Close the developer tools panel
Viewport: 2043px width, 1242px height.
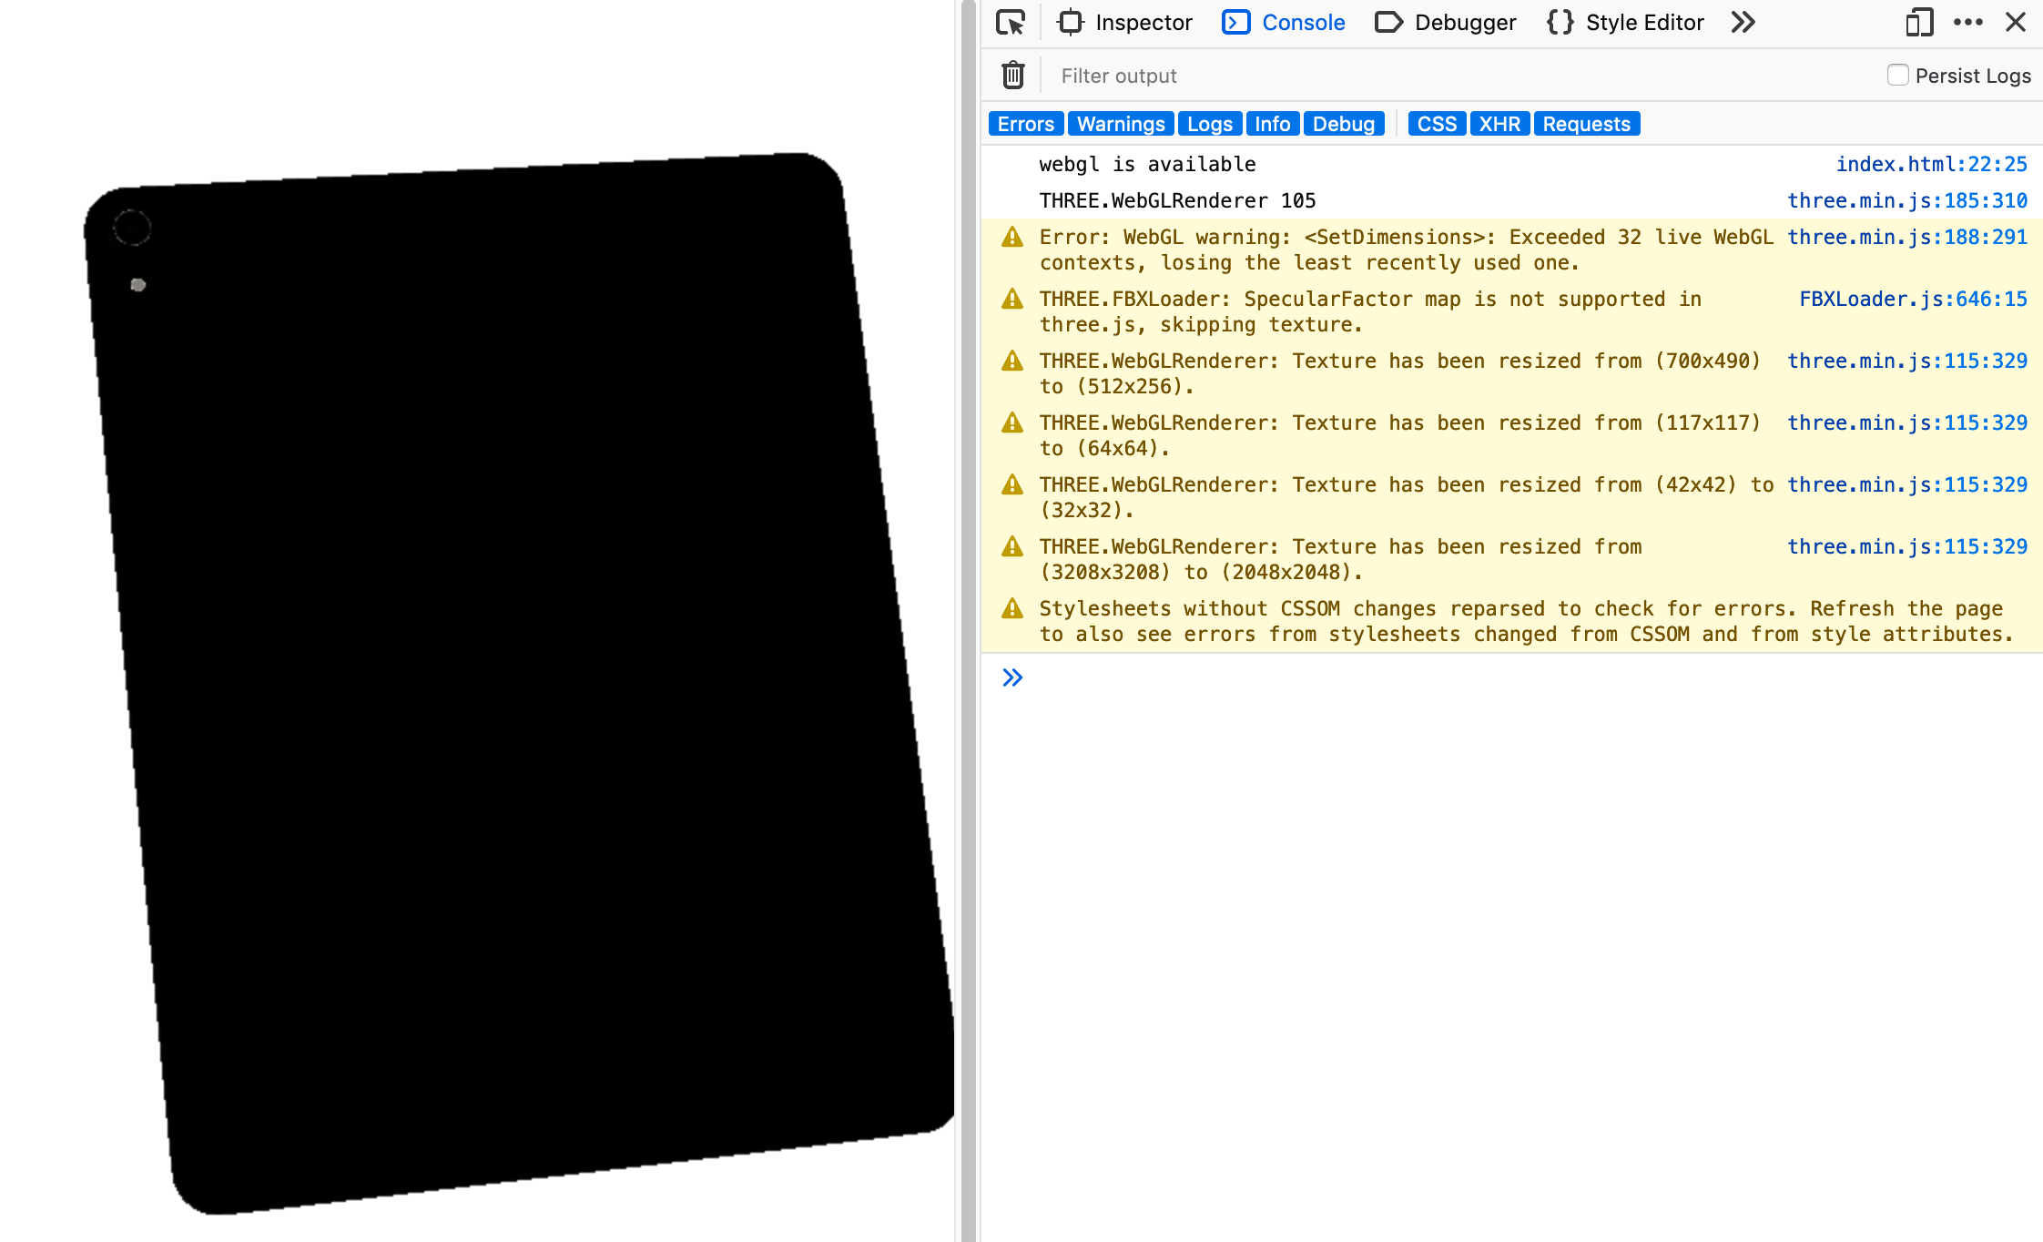[x=2016, y=23]
